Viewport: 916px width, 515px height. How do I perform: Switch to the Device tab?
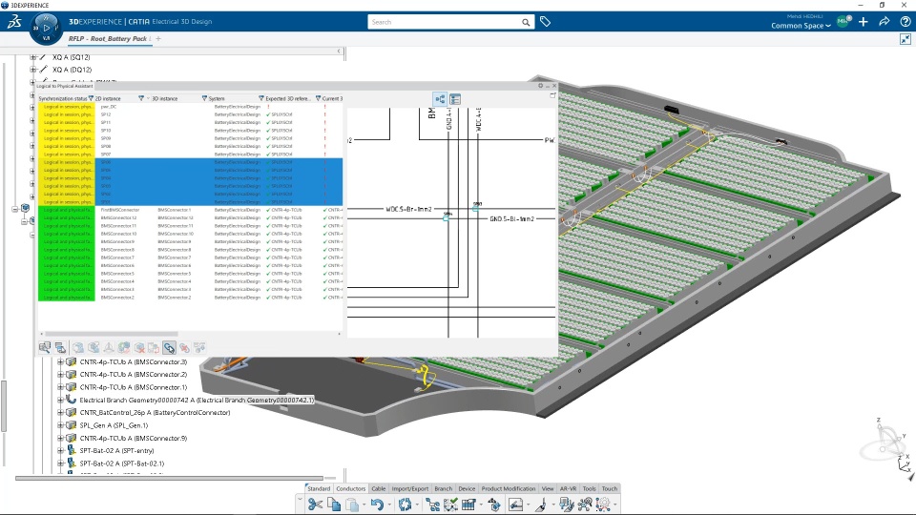pyautogui.click(x=467, y=488)
